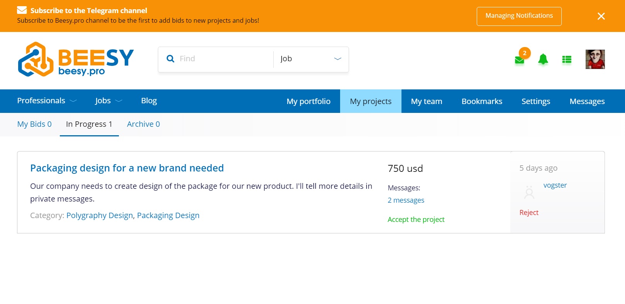This screenshot has height=304, width=625.
Task: Click the green notifications bell icon
Action: (x=543, y=59)
